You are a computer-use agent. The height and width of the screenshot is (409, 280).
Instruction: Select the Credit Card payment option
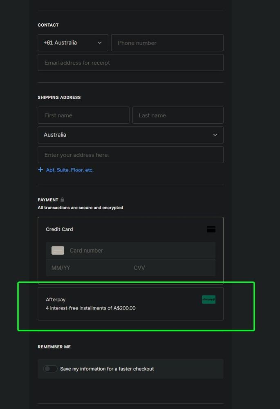tap(59, 229)
